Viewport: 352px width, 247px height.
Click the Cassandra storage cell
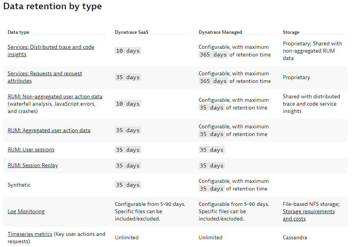point(295,238)
